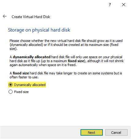
Task: Open help with the question mark icon
Action: point(110,5)
